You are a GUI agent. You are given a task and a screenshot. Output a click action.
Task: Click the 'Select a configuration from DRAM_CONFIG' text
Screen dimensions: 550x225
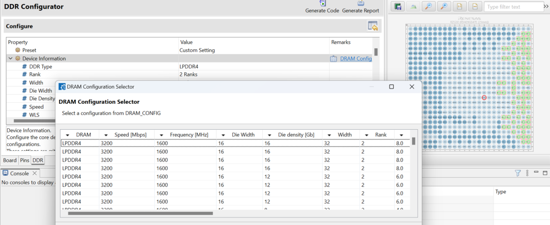(111, 113)
